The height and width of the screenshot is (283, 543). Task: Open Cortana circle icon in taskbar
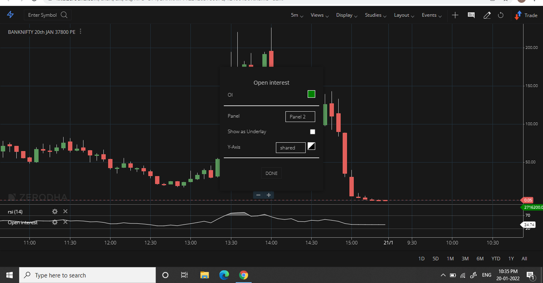pyautogui.click(x=165, y=275)
